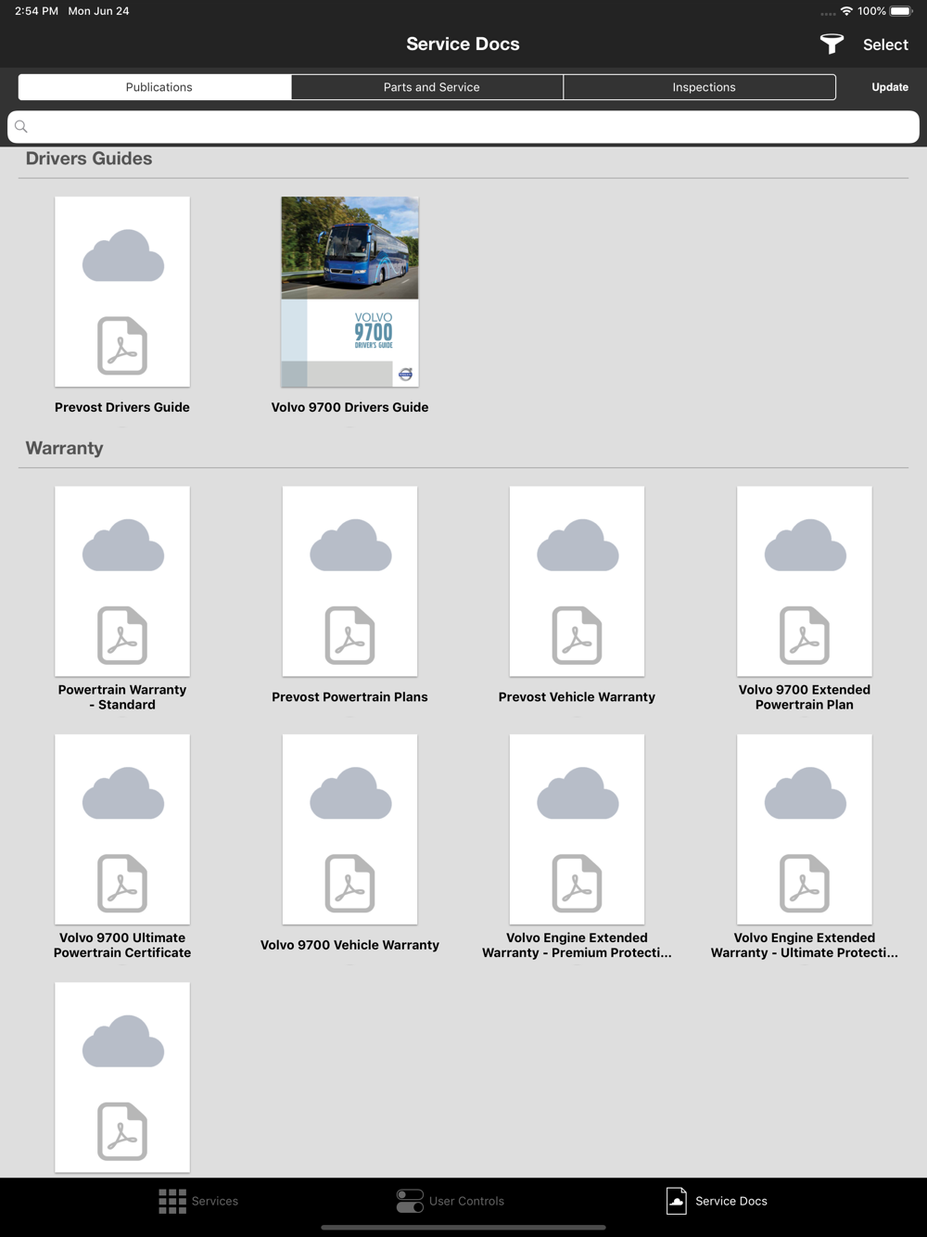This screenshot has height=1237, width=927.
Task: Open the unlabeled document in last row
Action: tap(122, 1078)
